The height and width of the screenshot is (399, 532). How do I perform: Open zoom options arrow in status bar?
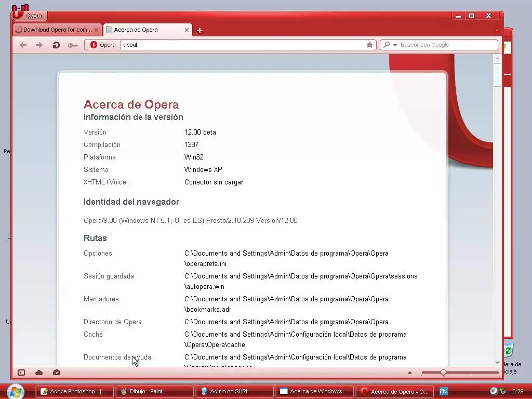410,373
